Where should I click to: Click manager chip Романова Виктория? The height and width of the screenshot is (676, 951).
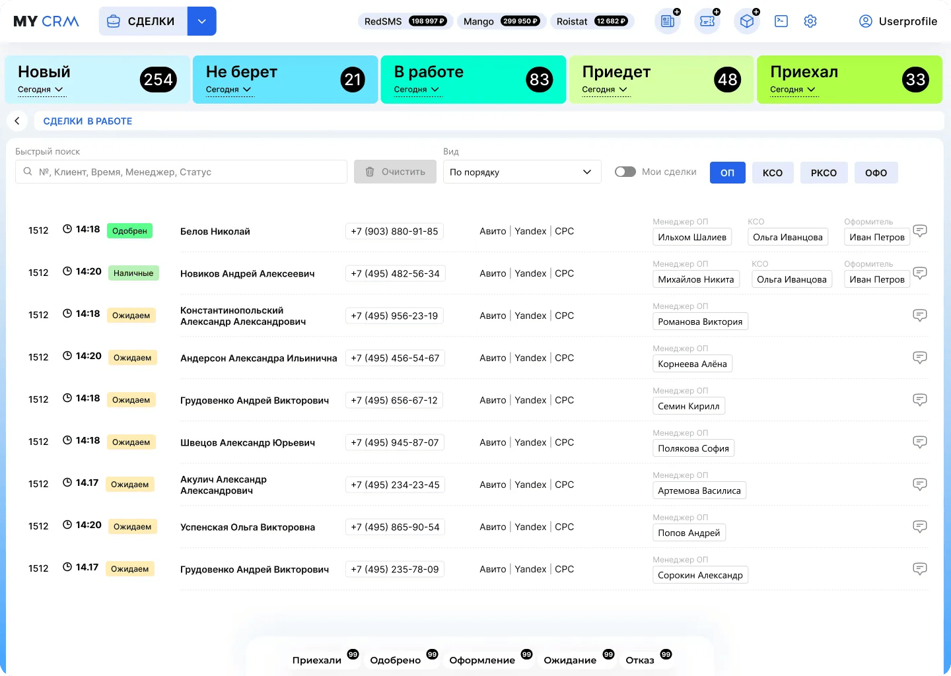(x=700, y=321)
